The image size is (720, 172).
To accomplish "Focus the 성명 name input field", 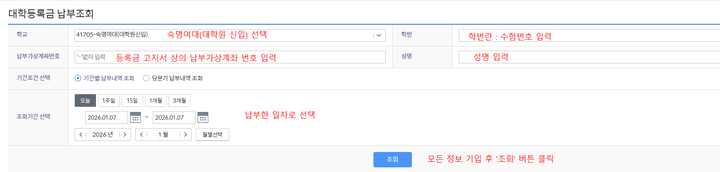I will [589, 57].
